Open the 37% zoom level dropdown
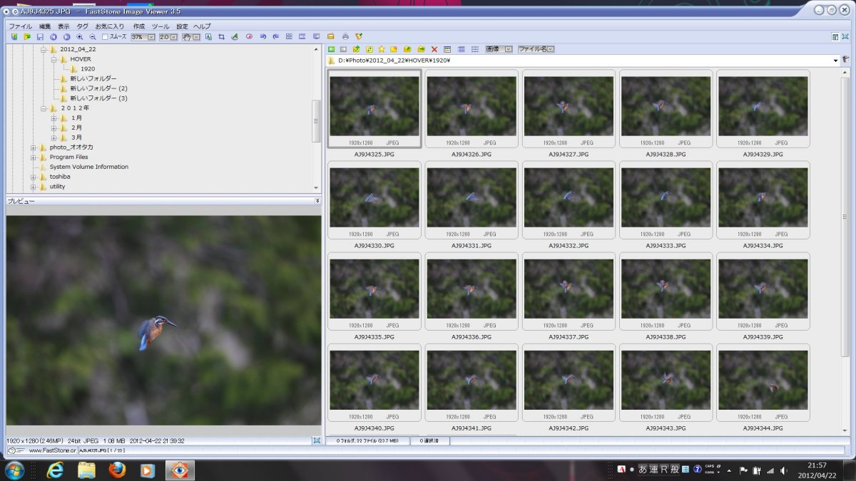This screenshot has width=856, height=481. point(151,36)
